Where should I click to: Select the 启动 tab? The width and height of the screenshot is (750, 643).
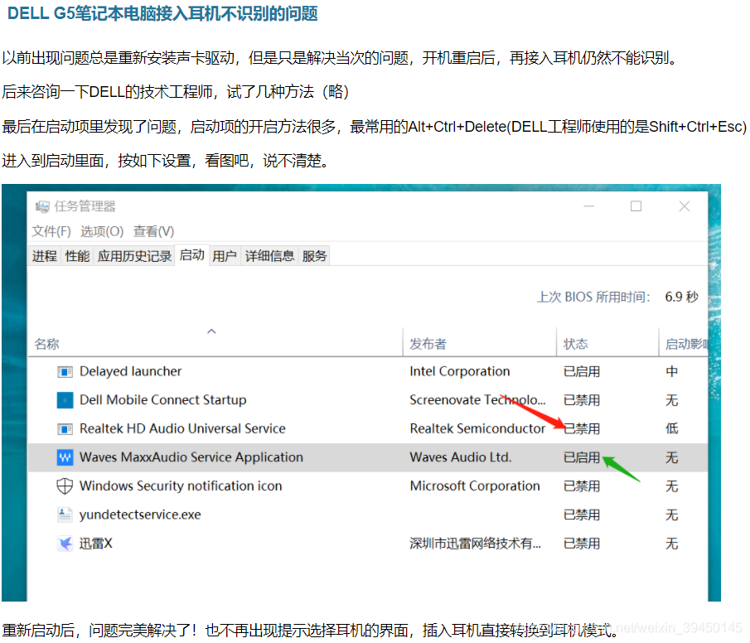pyautogui.click(x=191, y=255)
